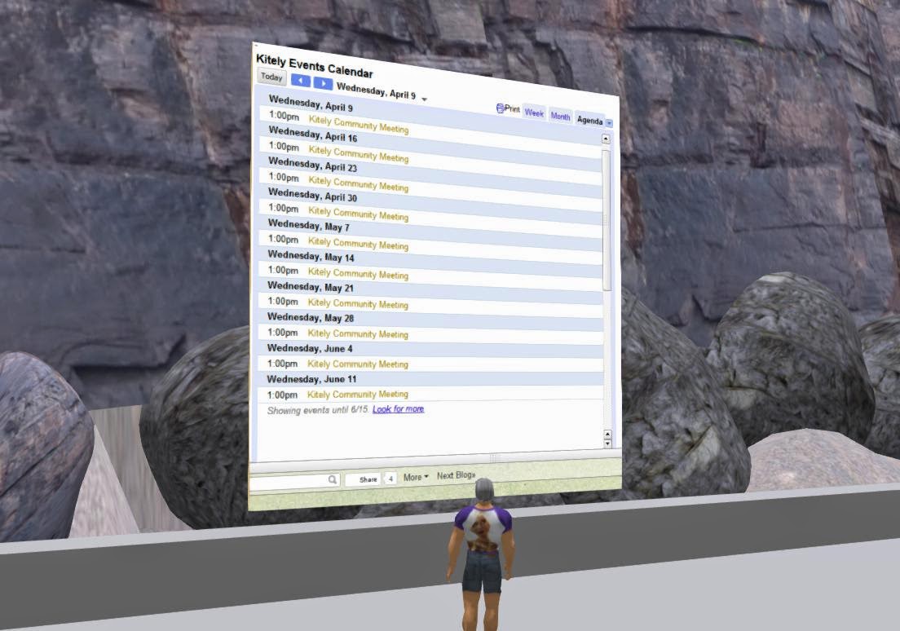
Task: Open the More dropdown menu
Action: pyautogui.click(x=416, y=477)
